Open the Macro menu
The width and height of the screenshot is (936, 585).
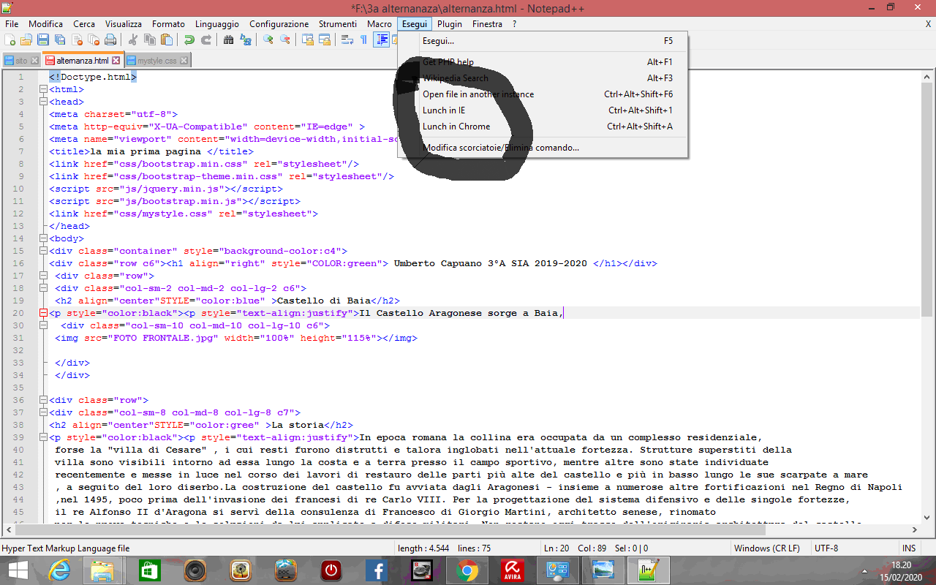pos(380,23)
